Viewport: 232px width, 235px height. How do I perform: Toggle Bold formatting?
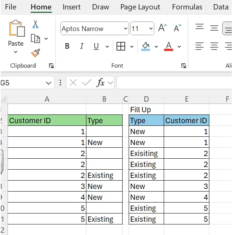click(67, 46)
